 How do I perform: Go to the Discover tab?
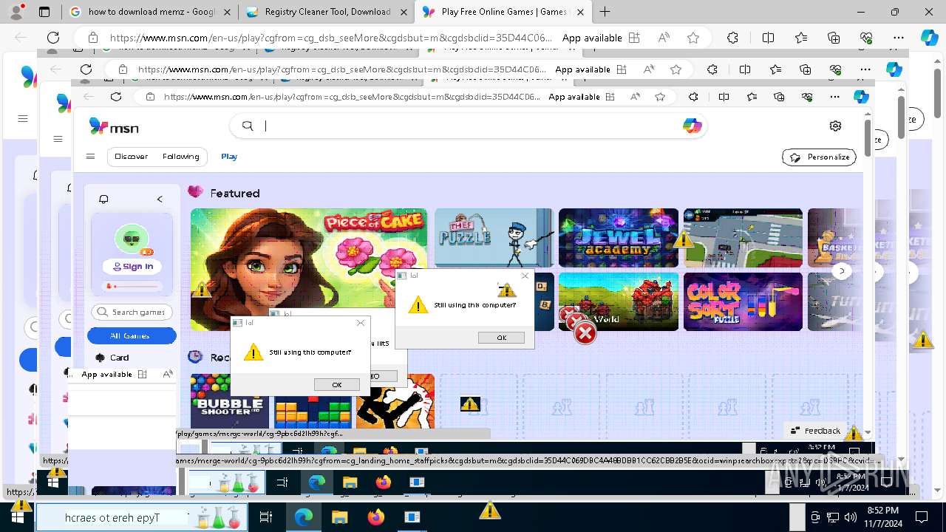(131, 157)
